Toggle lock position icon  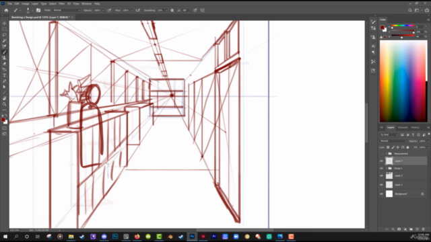[398, 147]
